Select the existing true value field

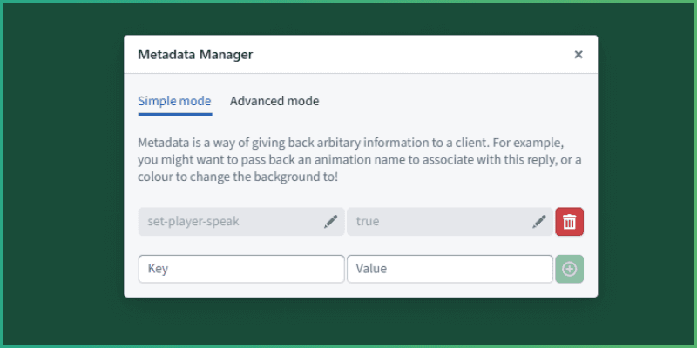(x=436, y=222)
